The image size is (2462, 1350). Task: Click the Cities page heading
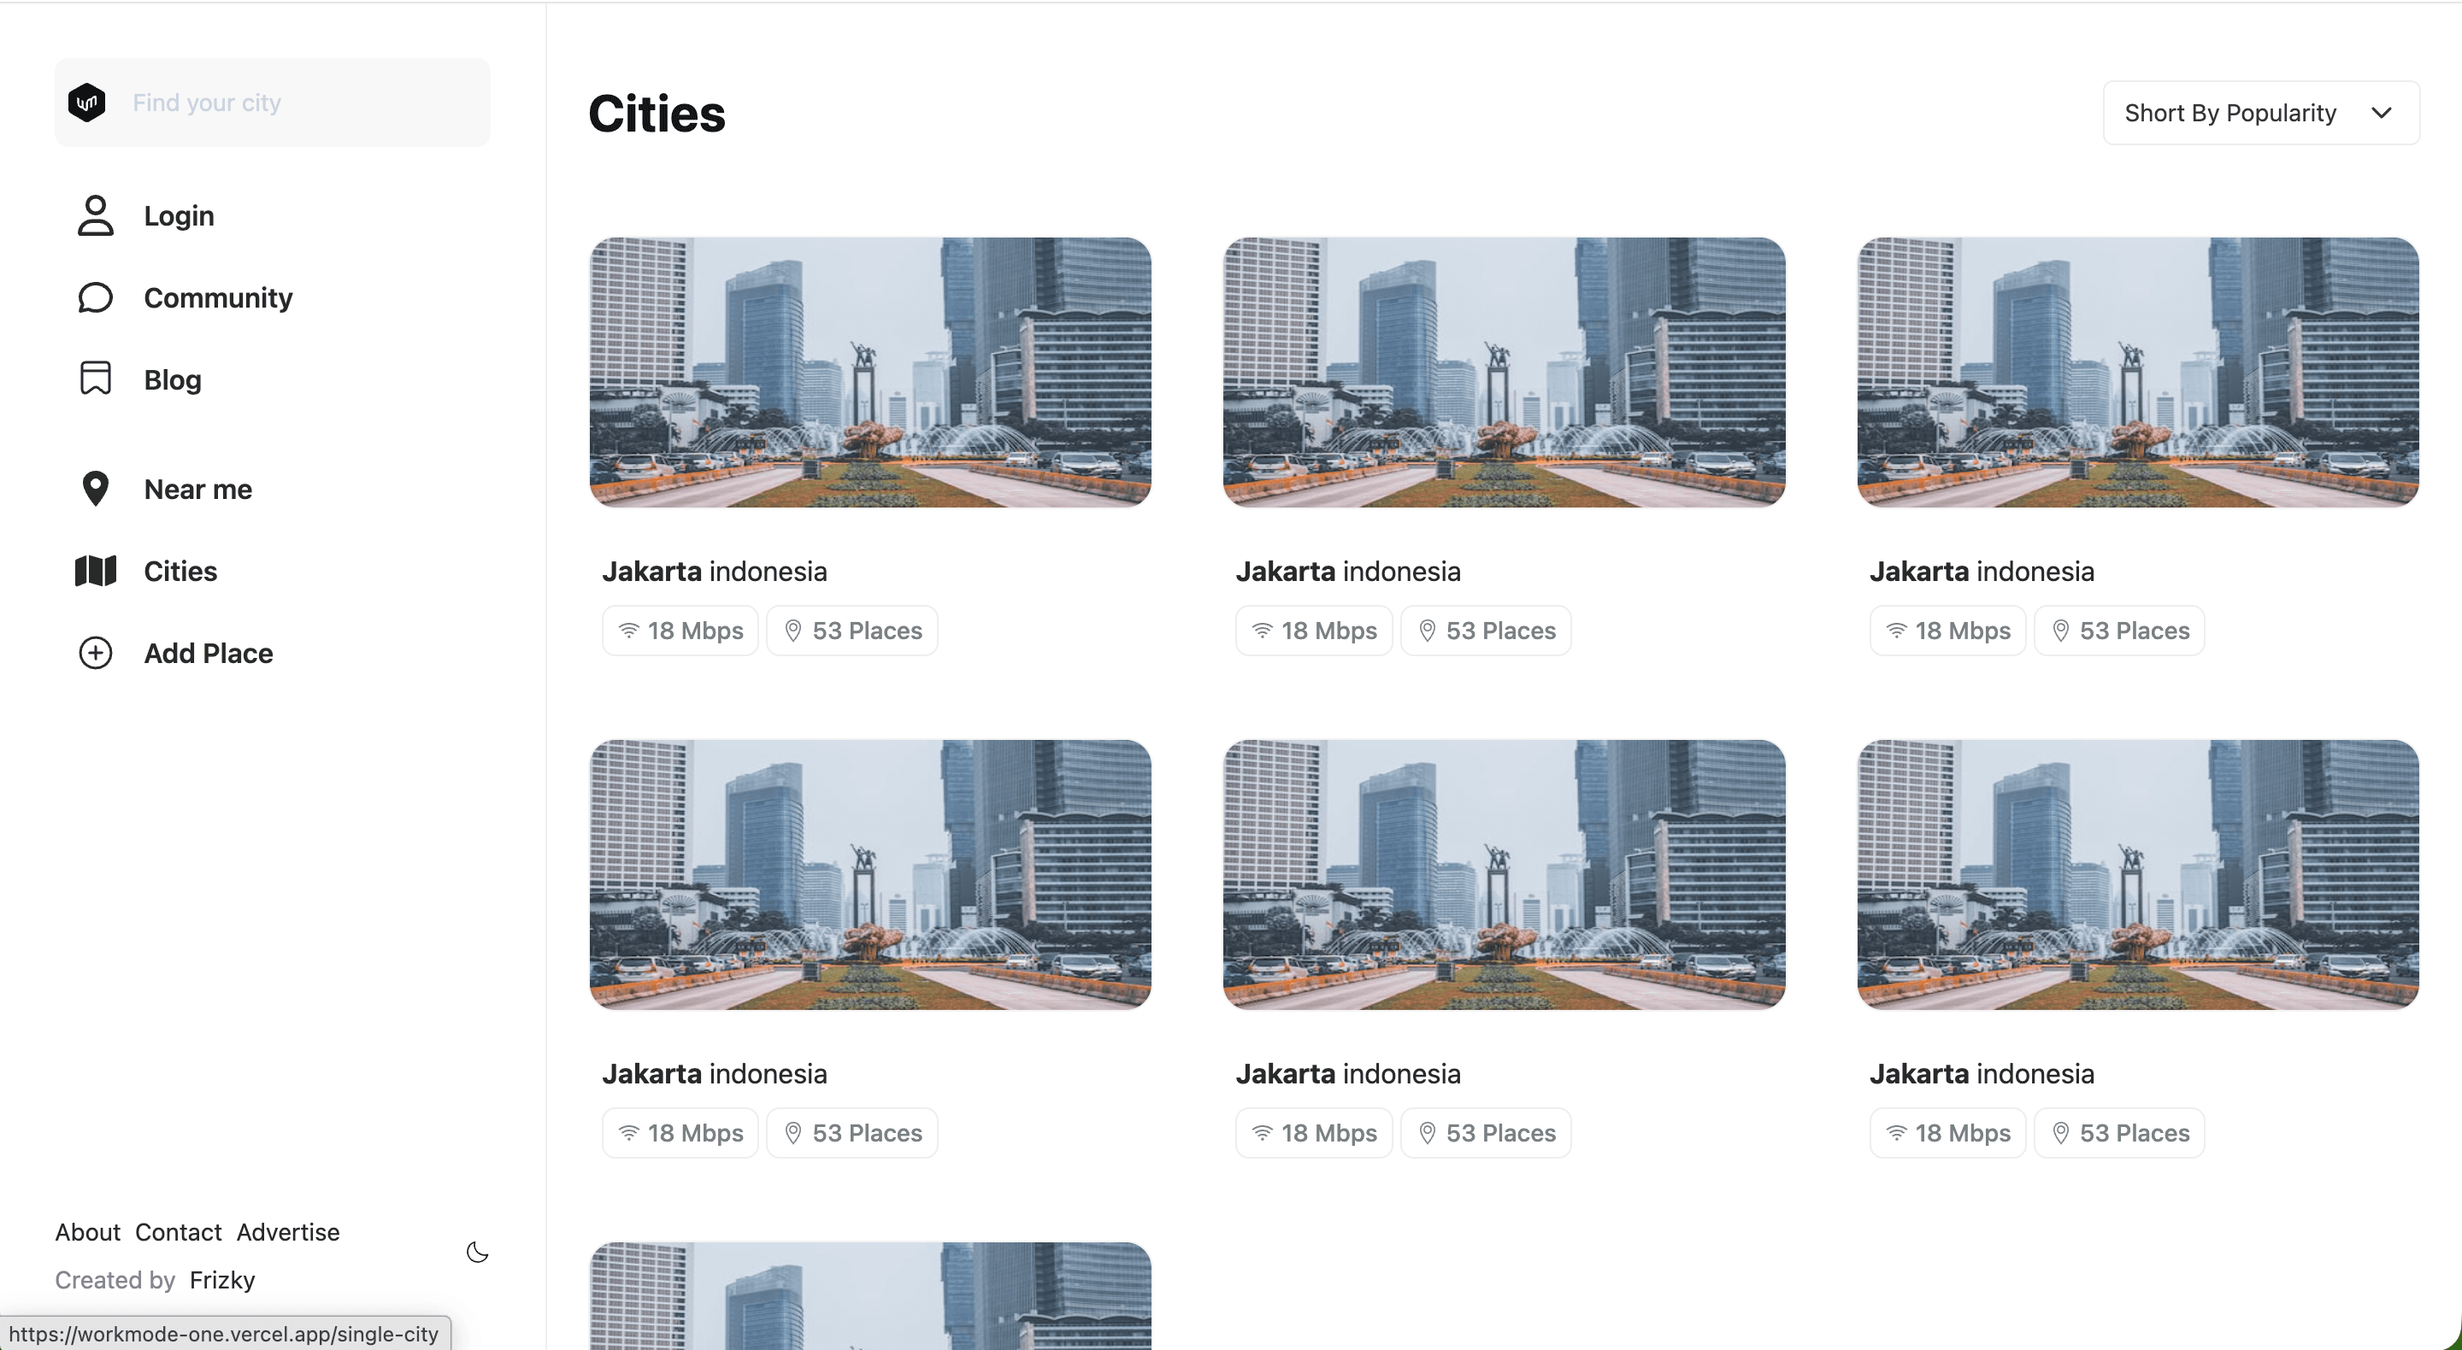pos(657,114)
